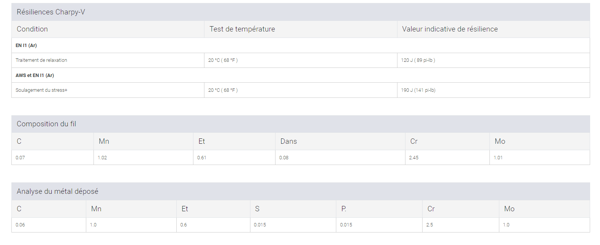The image size is (600, 245).
Task: Click the S column header
Action: point(257,209)
